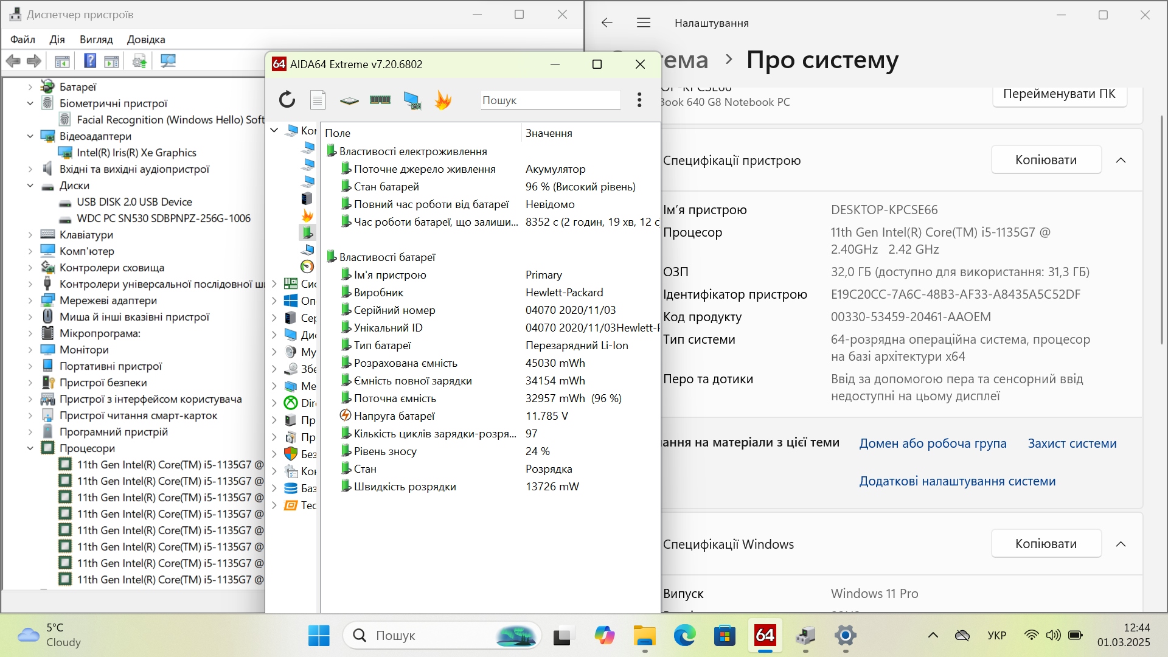Click Device Manager help question icon
This screenshot has height=657, width=1168.
[90, 61]
